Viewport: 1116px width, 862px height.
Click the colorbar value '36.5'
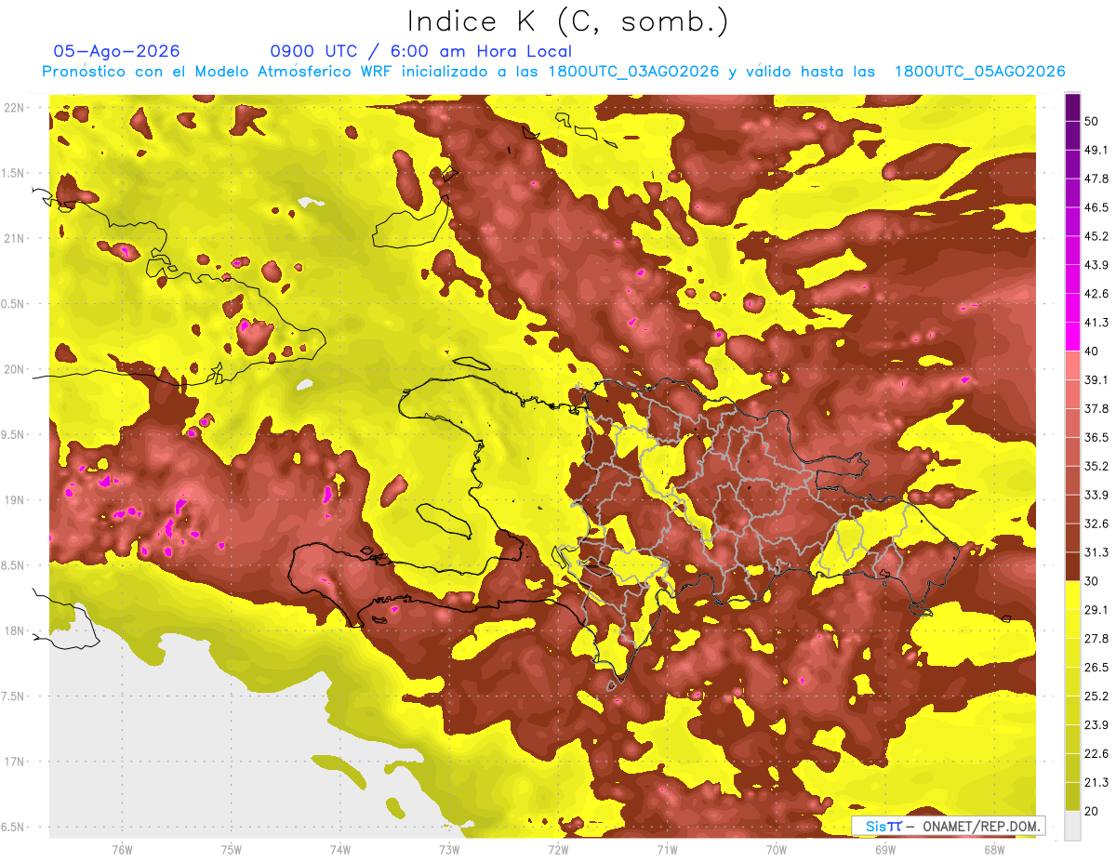(x=1096, y=437)
